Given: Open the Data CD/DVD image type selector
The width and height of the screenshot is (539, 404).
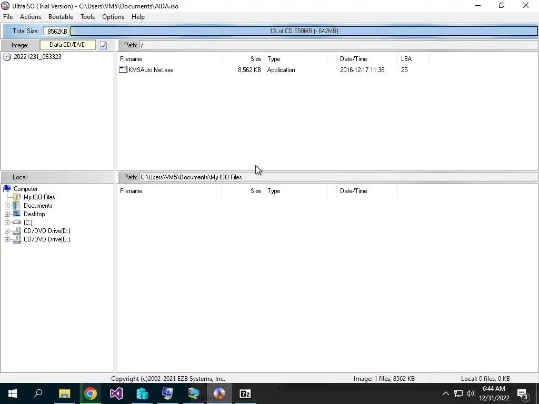Looking at the screenshot, I should coord(68,45).
